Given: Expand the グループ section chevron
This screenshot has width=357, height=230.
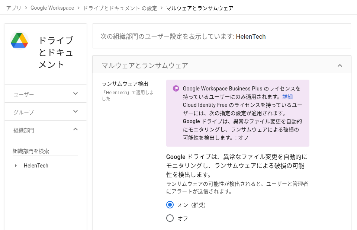Looking at the screenshot, I should [x=75, y=112].
